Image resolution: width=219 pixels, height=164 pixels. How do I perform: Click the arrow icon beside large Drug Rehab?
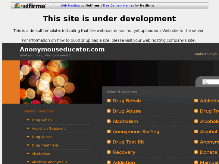109,101
